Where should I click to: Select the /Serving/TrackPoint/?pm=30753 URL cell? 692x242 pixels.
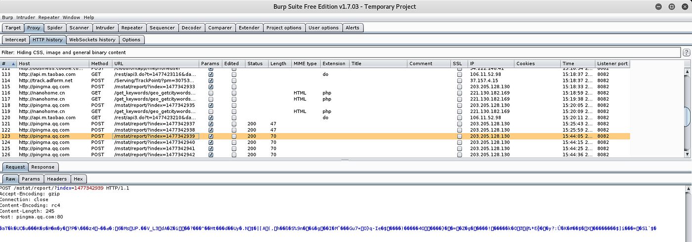(x=155, y=80)
